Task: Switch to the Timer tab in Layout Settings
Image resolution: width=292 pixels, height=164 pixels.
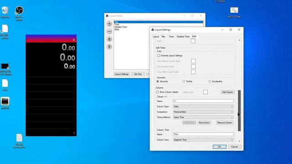Action: pyautogui.click(x=172, y=36)
